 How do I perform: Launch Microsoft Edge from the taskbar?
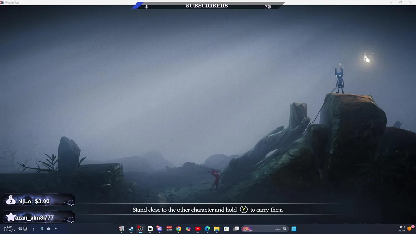click(207, 229)
